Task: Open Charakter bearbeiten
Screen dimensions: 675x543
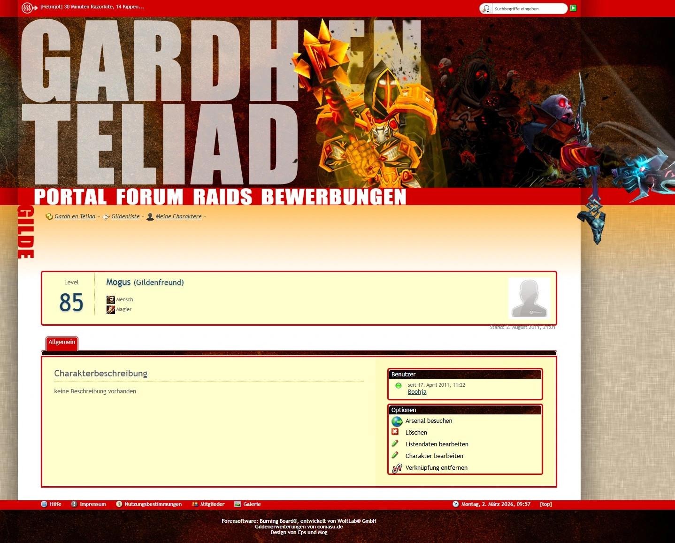Action: [x=434, y=456]
